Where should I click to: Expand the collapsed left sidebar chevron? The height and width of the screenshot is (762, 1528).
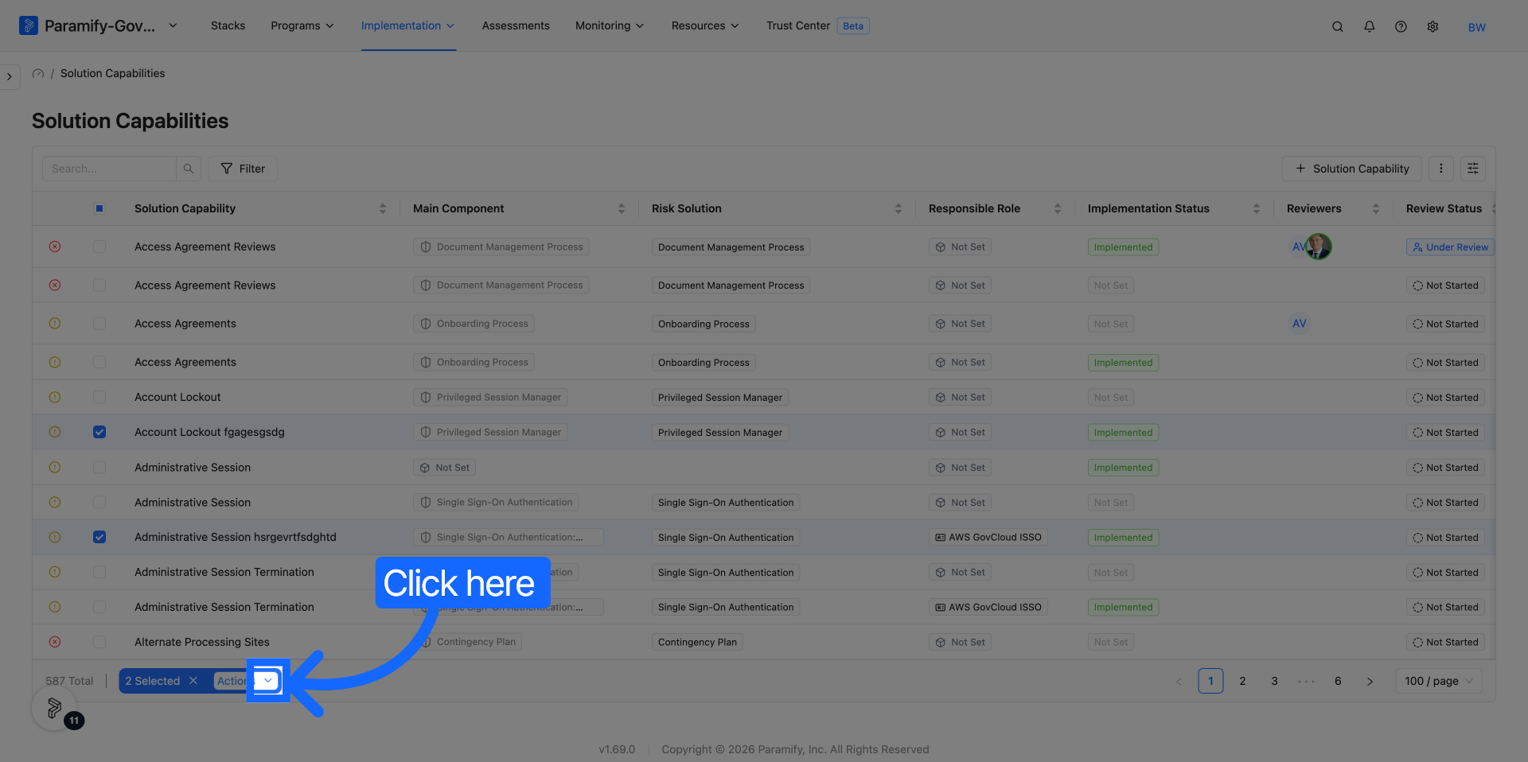[10, 76]
